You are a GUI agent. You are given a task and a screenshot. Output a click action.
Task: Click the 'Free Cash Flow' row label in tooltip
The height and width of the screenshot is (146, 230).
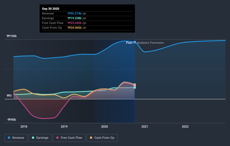(53, 23)
